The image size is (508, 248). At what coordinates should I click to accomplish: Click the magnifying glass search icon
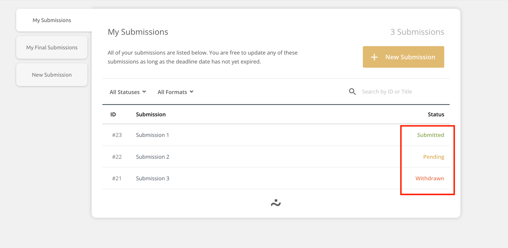click(x=352, y=91)
